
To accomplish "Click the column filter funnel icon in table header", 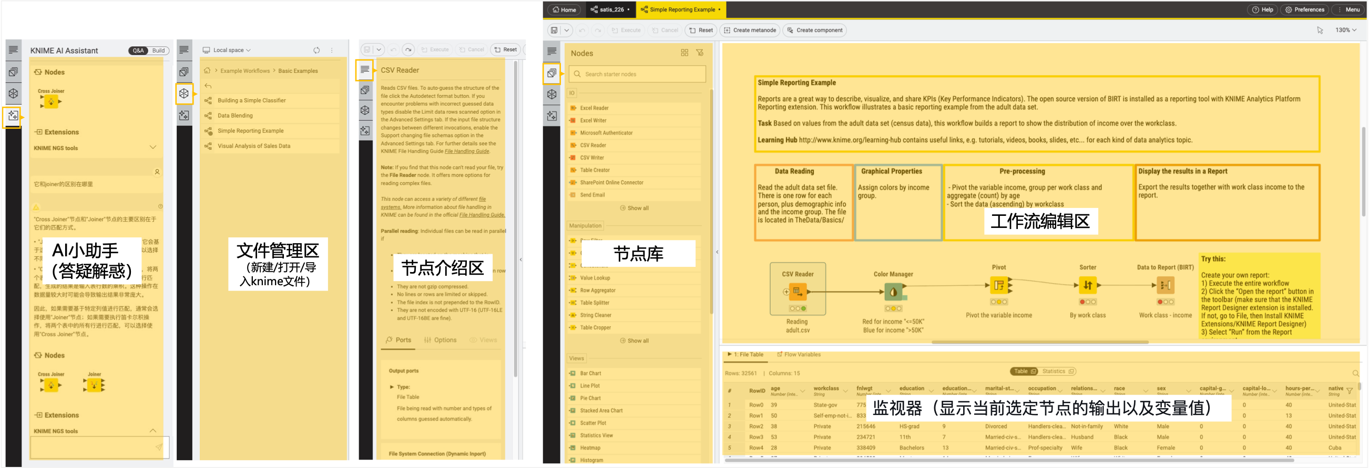I will coord(1349,391).
